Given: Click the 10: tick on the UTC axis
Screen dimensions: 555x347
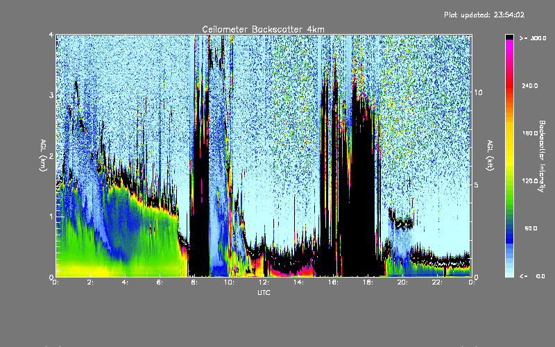Looking at the screenshot, I should 229,282.
